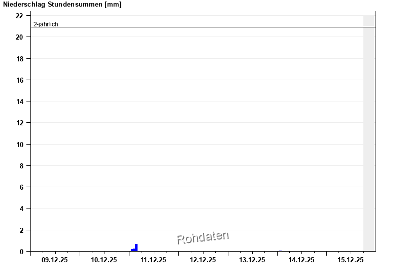Click the y-axis value '2'
Image resolution: width=406 pixels, height=279 pixels.
tap(21, 230)
